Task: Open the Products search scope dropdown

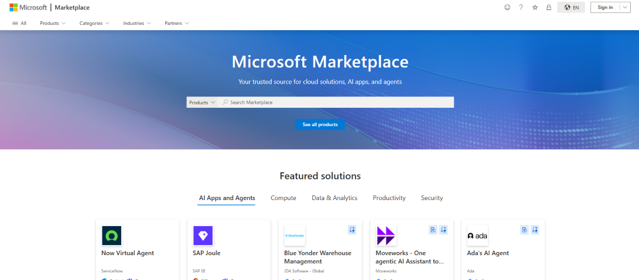Action: [x=202, y=102]
